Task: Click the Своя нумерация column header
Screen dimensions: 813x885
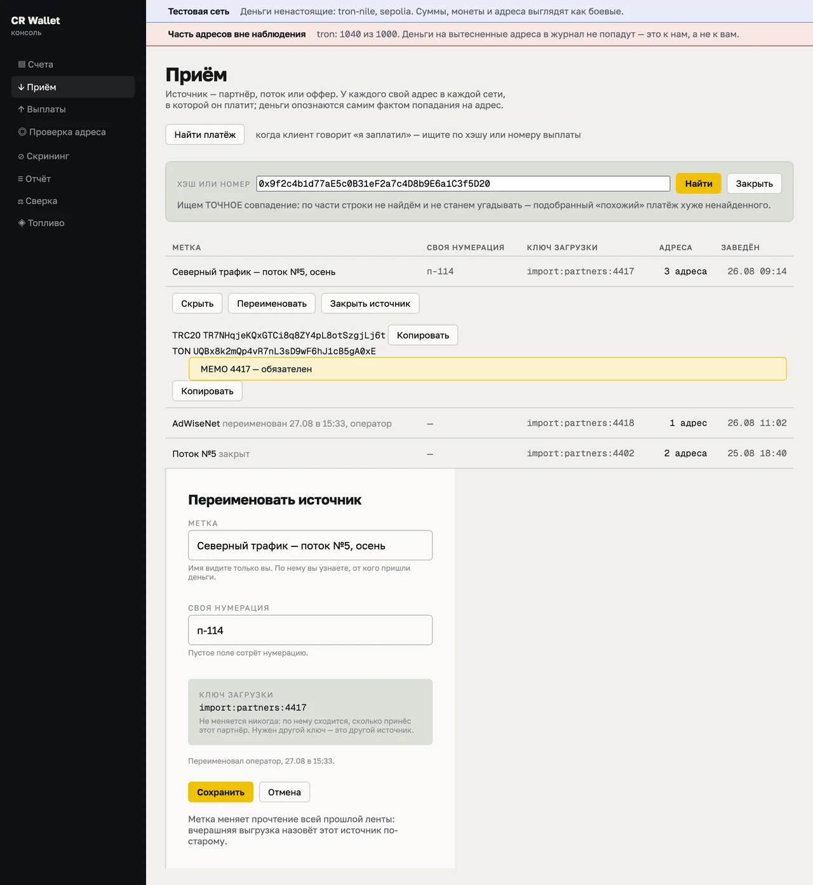Action: 466,248
